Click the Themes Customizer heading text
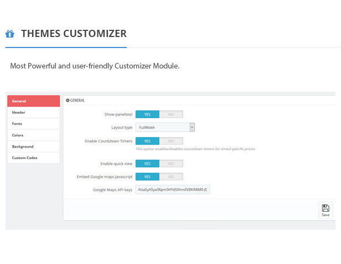The height and width of the screenshot is (264, 341). coord(74,34)
